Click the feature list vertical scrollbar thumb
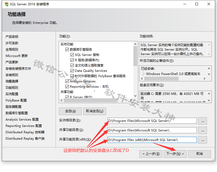 (x=135, y=56)
